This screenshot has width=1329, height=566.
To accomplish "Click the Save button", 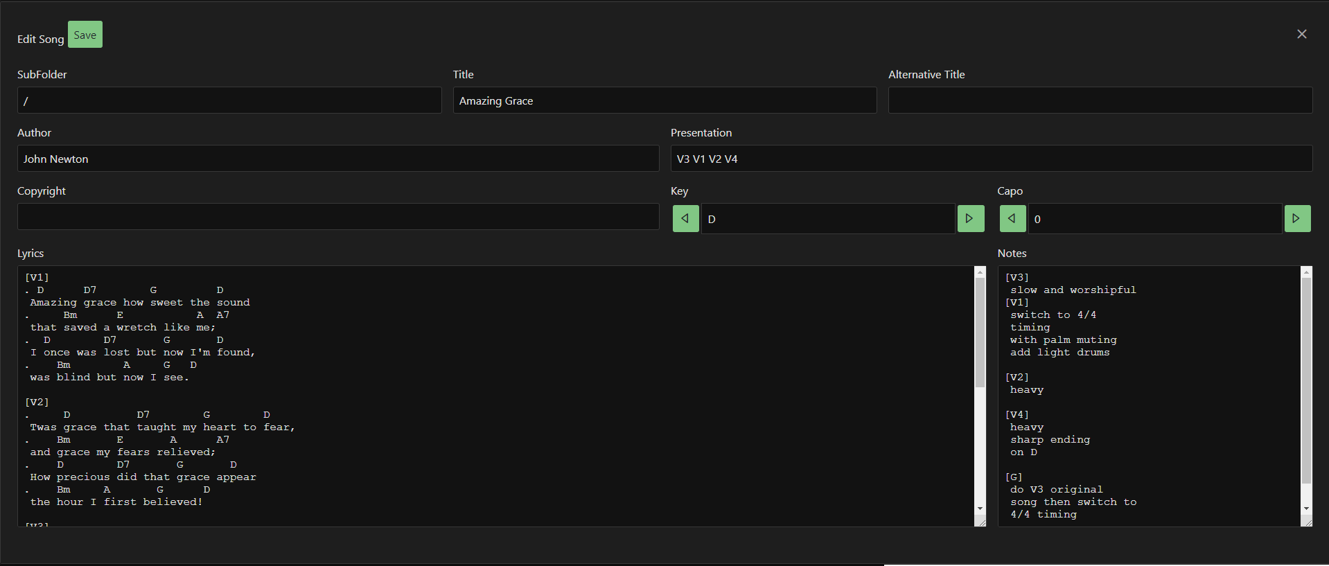I will point(85,35).
